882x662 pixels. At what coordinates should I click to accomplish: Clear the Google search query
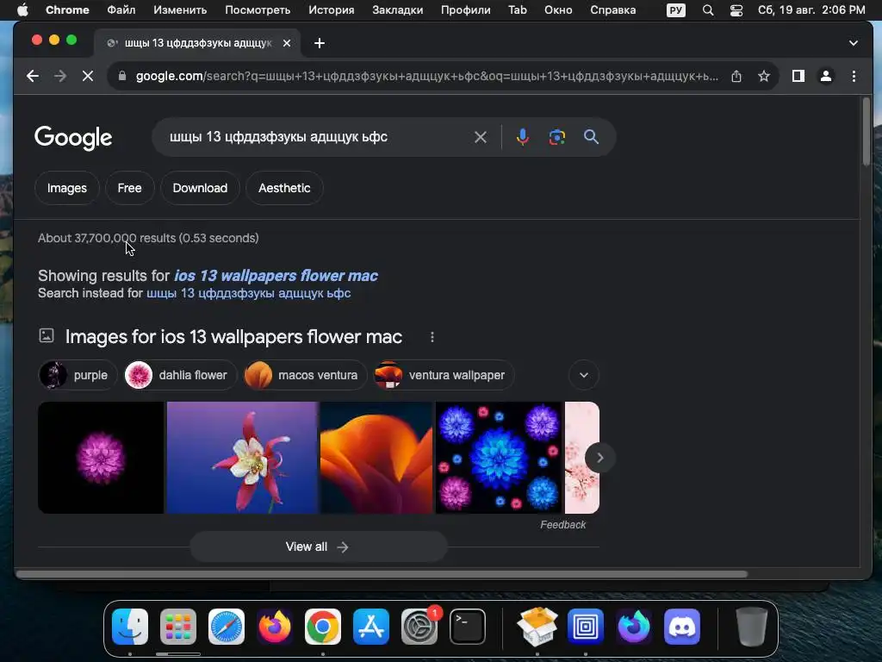coord(481,137)
